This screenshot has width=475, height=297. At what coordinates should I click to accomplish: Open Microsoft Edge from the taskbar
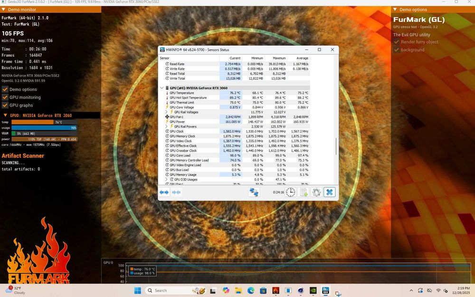[x=251, y=290]
